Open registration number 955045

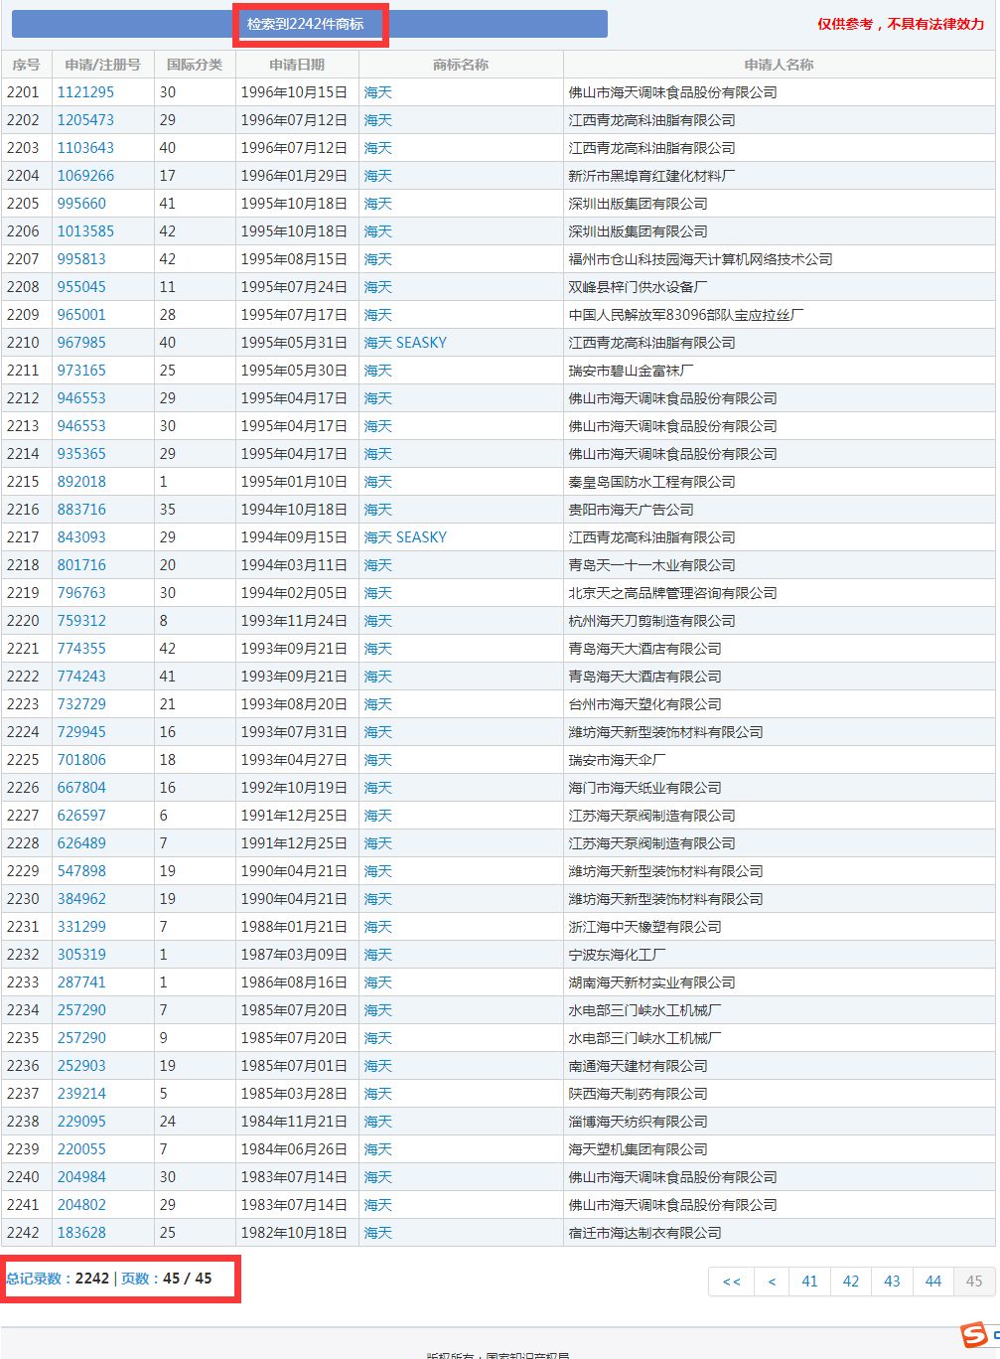pos(81,287)
